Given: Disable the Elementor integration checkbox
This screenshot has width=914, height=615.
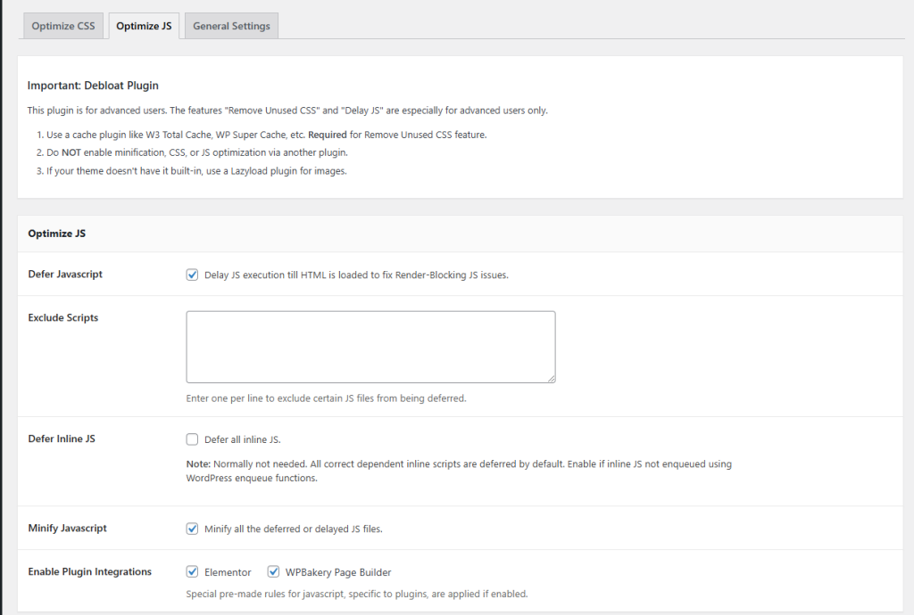Looking at the screenshot, I should coord(192,572).
